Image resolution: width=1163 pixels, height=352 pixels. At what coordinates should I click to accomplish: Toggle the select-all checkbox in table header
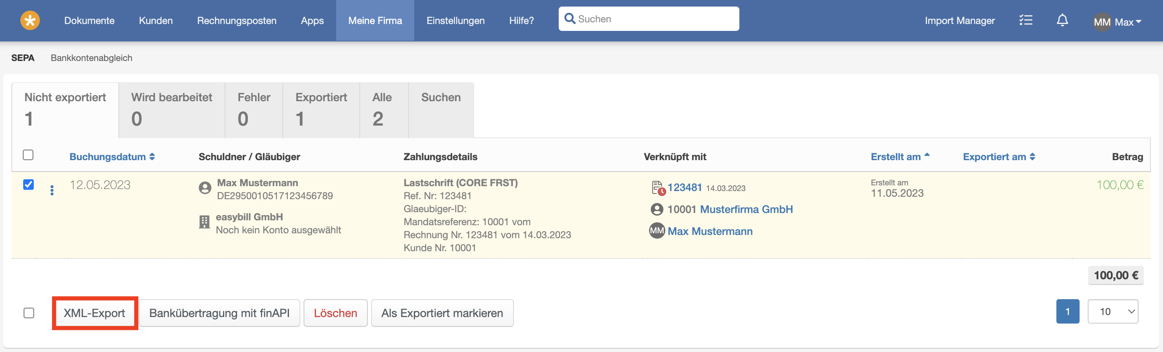coord(28,155)
